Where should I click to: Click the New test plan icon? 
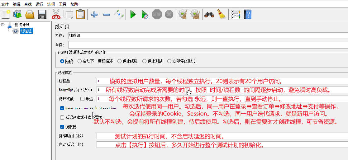[6, 15]
